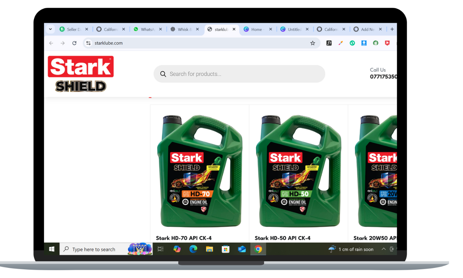Open the black f? extension icon

[x=329, y=43]
